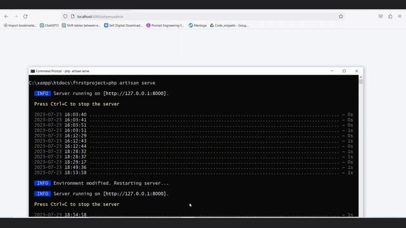Open the shield tracking protection icon
The height and width of the screenshot is (228, 406).
[65, 16]
